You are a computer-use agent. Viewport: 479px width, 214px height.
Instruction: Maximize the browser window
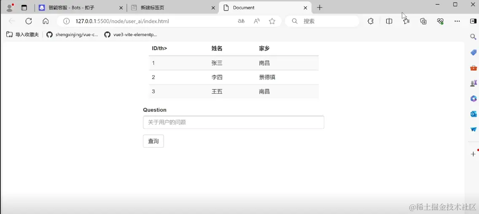[455, 4]
